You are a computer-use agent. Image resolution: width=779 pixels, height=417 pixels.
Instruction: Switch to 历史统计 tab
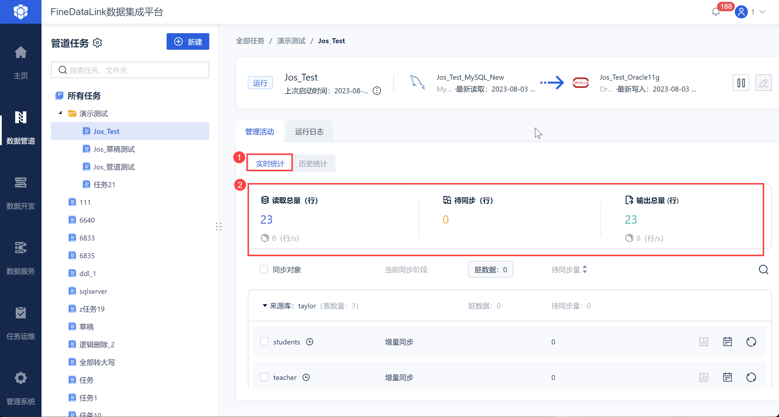(313, 163)
